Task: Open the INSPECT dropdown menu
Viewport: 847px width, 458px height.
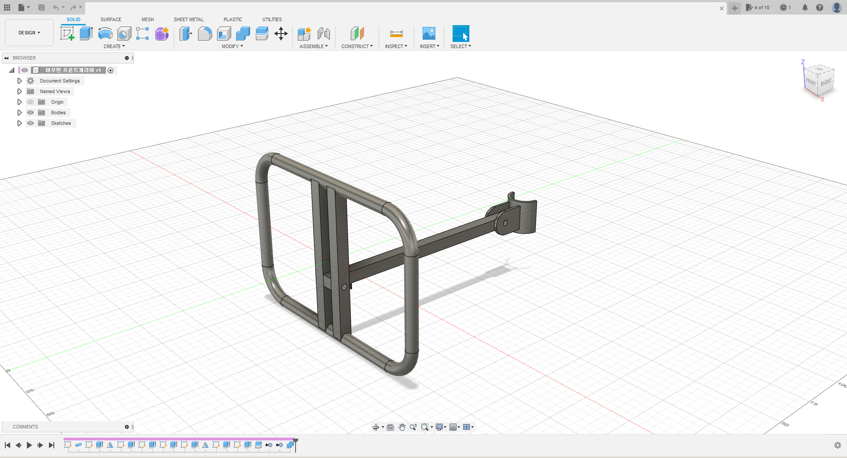Action: pyautogui.click(x=396, y=46)
